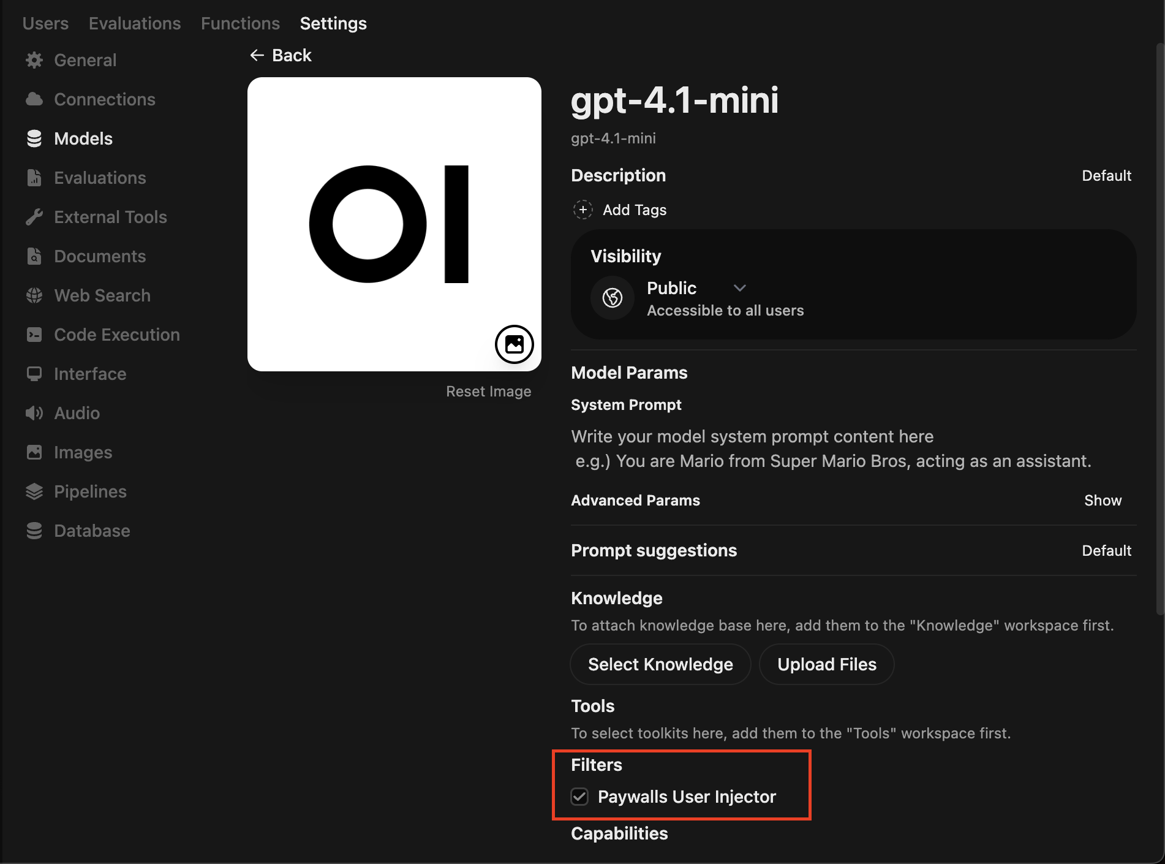
Task: Click the Connections cloud icon
Action: coord(34,99)
